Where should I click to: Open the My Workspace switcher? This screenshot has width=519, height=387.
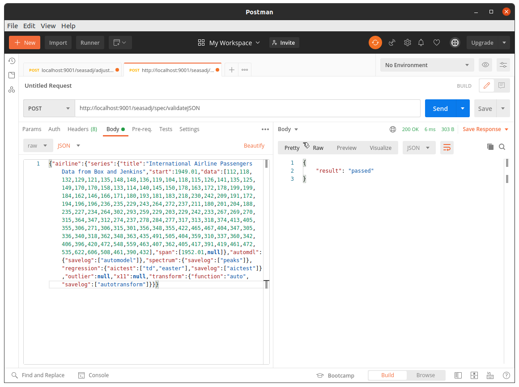[229, 43]
